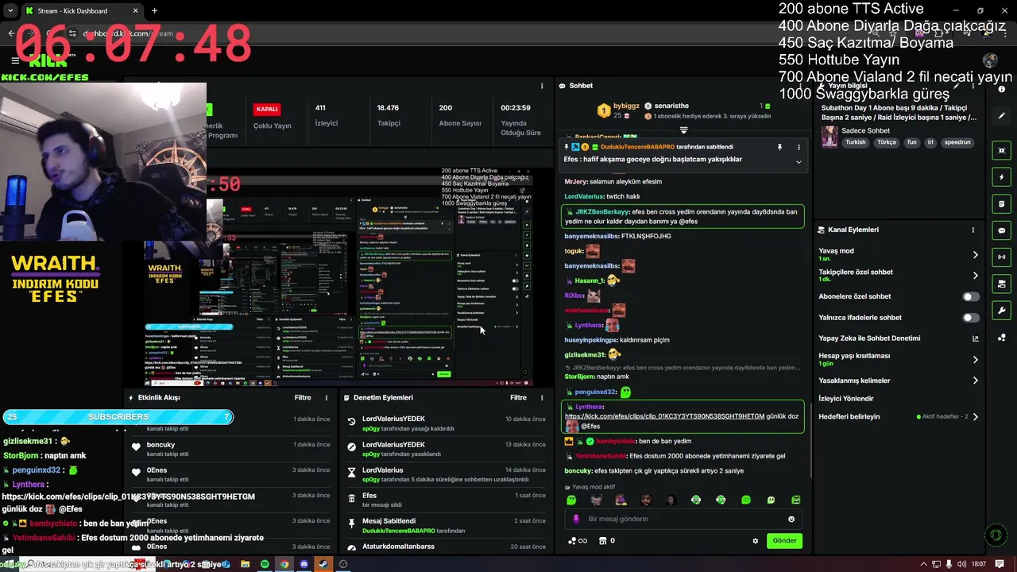This screenshot has height=572, width=1017.
Task: Open pinned message three-dot menu
Action: (x=799, y=147)
